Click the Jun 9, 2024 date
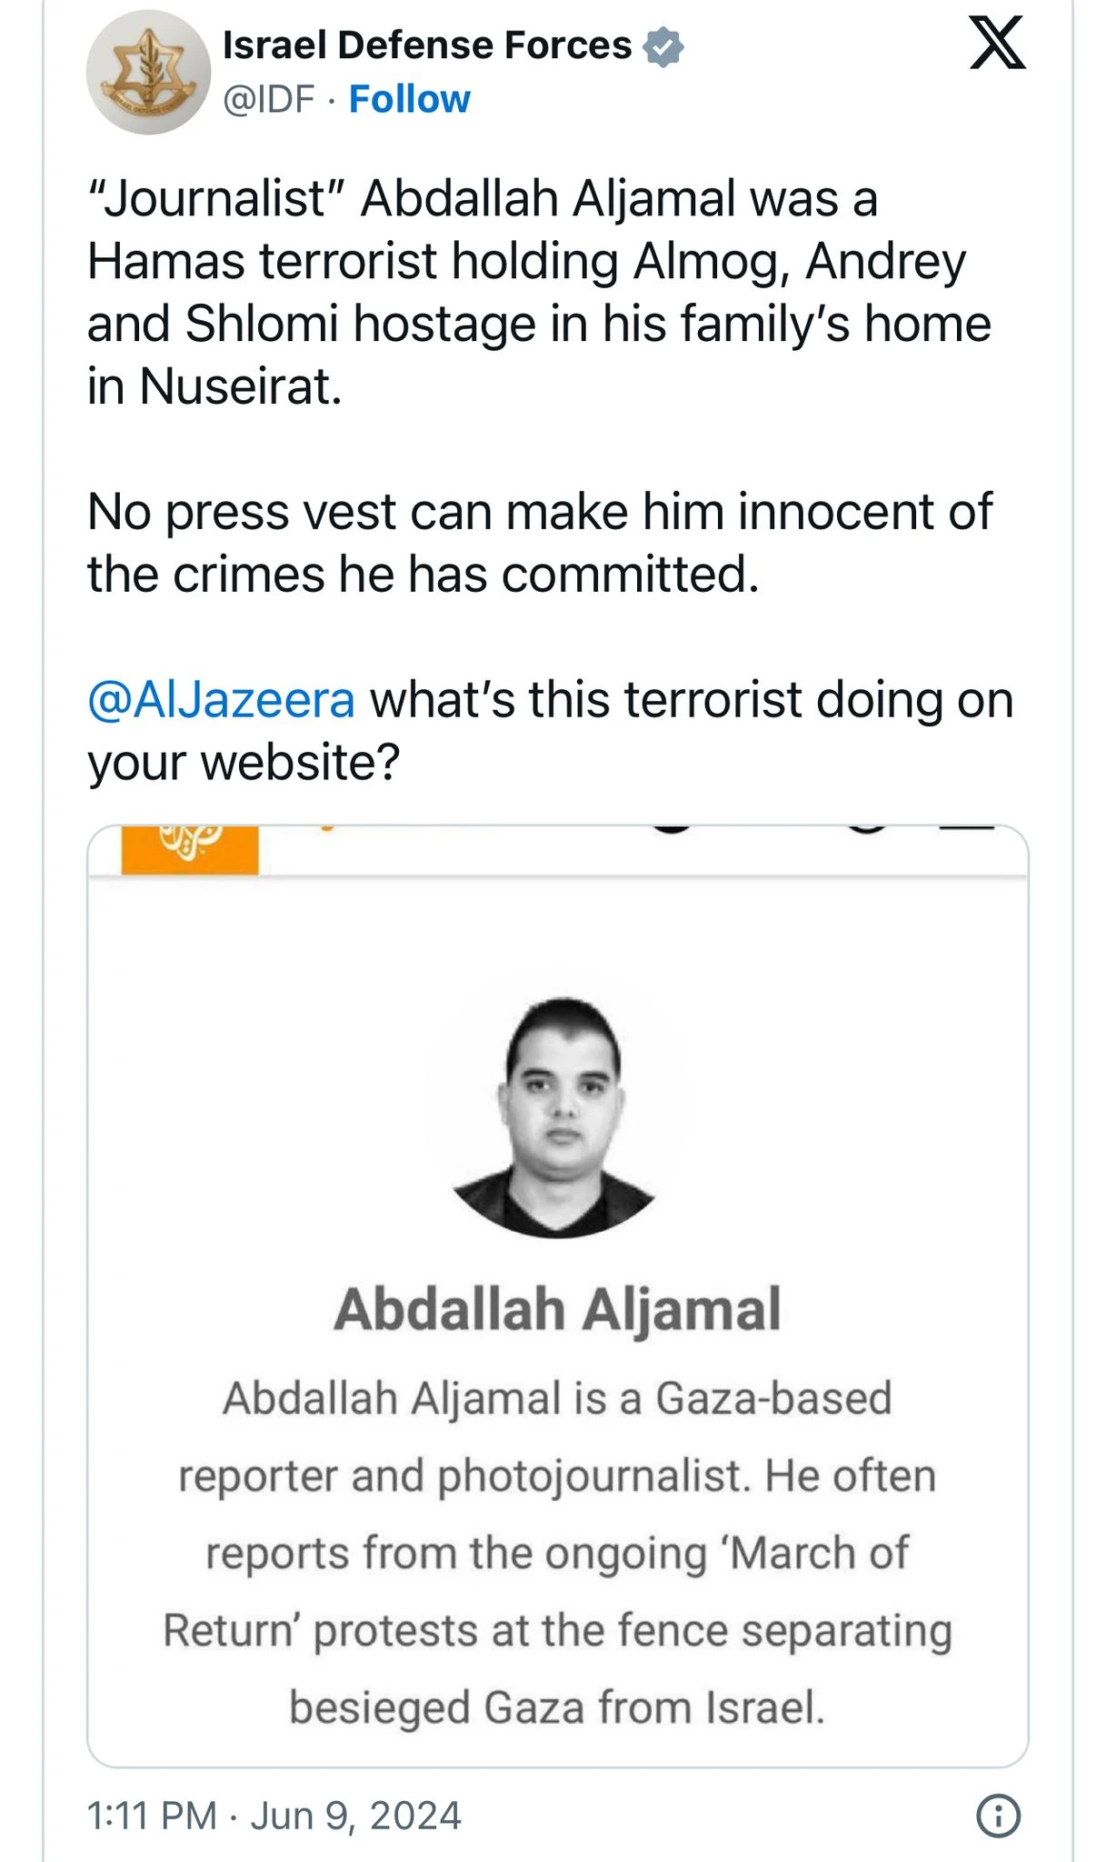 point(355,1816)
